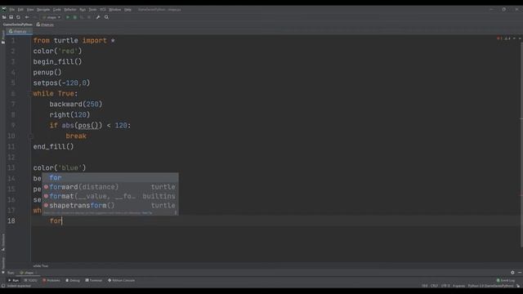523x294 pixels.
Task: Click the Synchronize reload toolbar icon
Action: (18, 17)
